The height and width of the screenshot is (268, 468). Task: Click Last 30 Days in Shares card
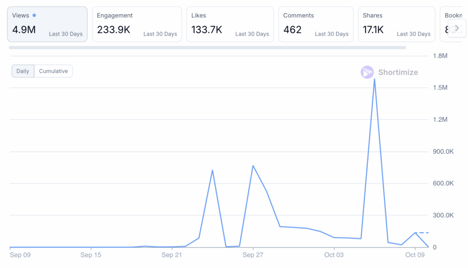(413, 34)
